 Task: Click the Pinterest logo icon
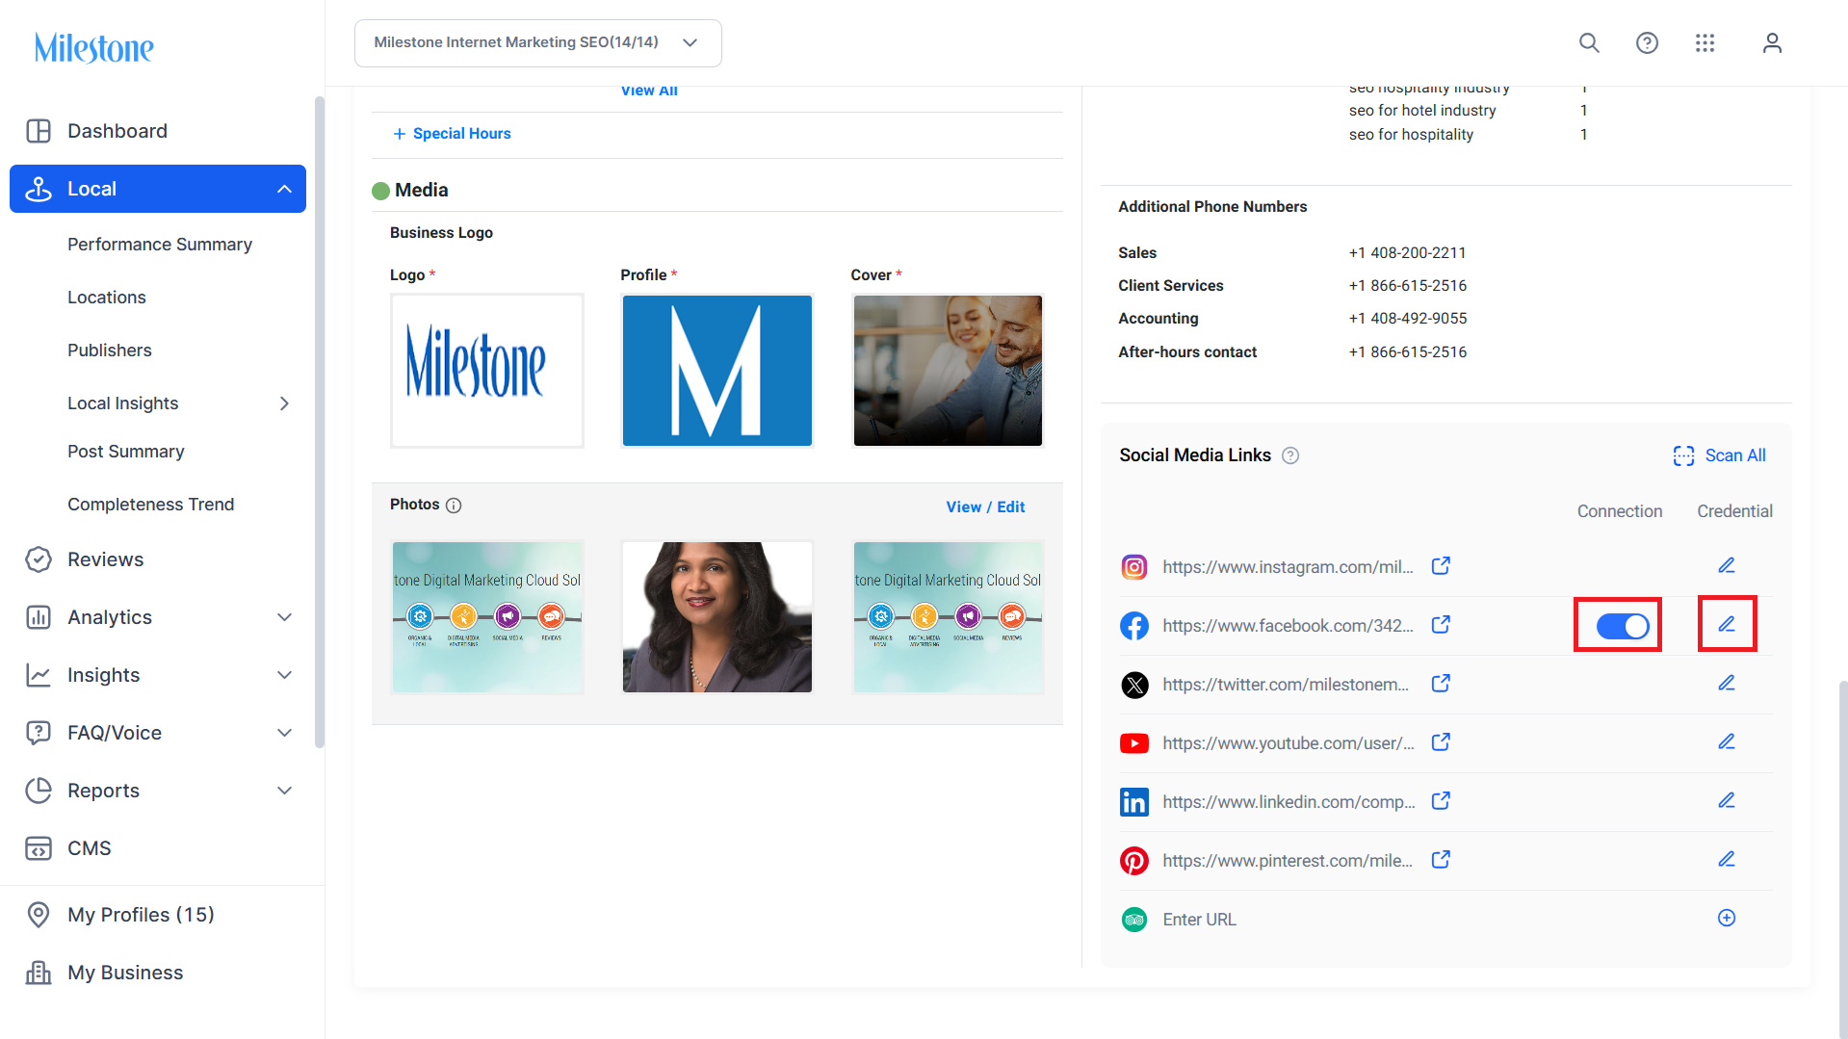(x=1134, y=861)
